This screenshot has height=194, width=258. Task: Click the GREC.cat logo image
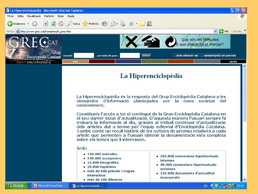(34, 47)
